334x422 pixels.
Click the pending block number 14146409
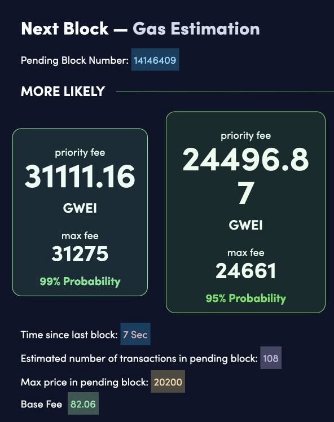(x=155, y=59)
